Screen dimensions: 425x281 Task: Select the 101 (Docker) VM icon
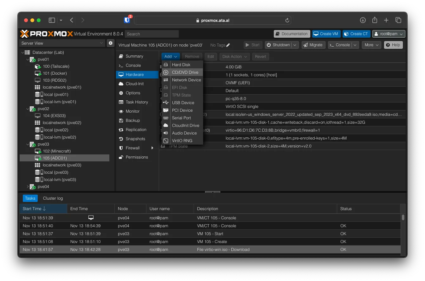coord(38,73)
